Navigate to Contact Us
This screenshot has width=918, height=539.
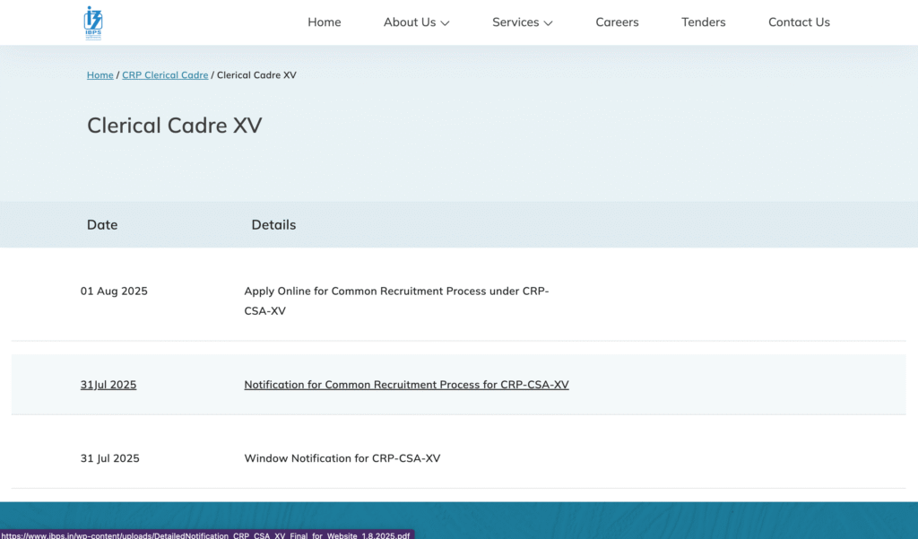799,22
